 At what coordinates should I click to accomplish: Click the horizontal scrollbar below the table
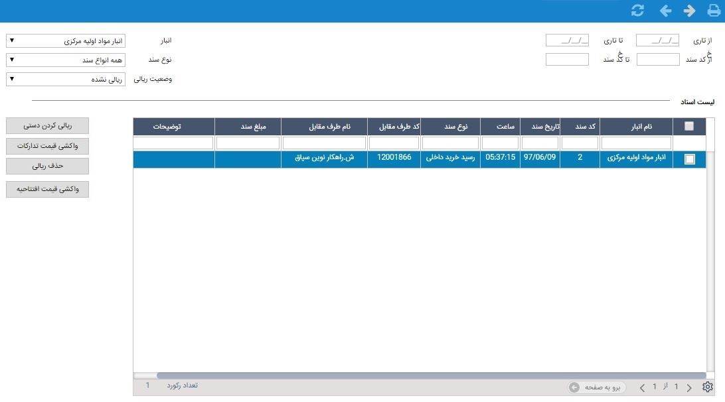coord(431,375)
